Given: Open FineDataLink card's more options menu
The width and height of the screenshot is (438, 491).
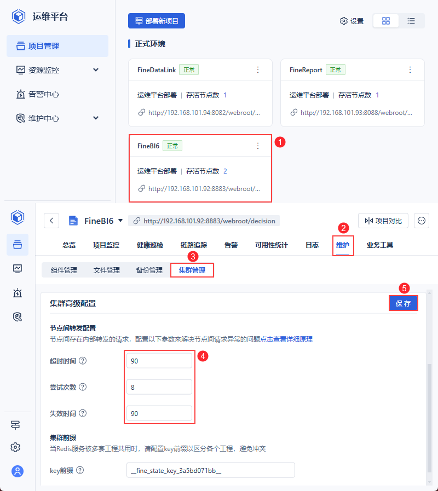Looking at the screenshot, I should (x=258, y=70).
